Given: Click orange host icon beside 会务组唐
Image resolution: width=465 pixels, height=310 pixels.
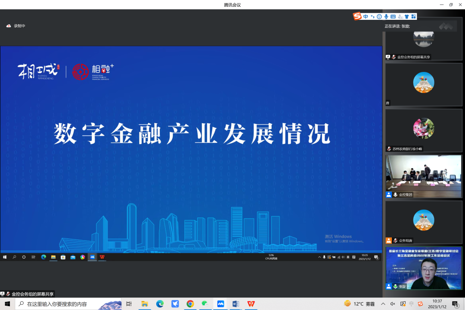Looking at the screenshot, I should tap(388, 241).
